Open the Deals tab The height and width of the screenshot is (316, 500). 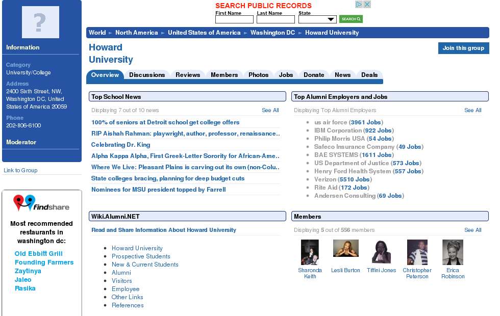coord(369,75)
